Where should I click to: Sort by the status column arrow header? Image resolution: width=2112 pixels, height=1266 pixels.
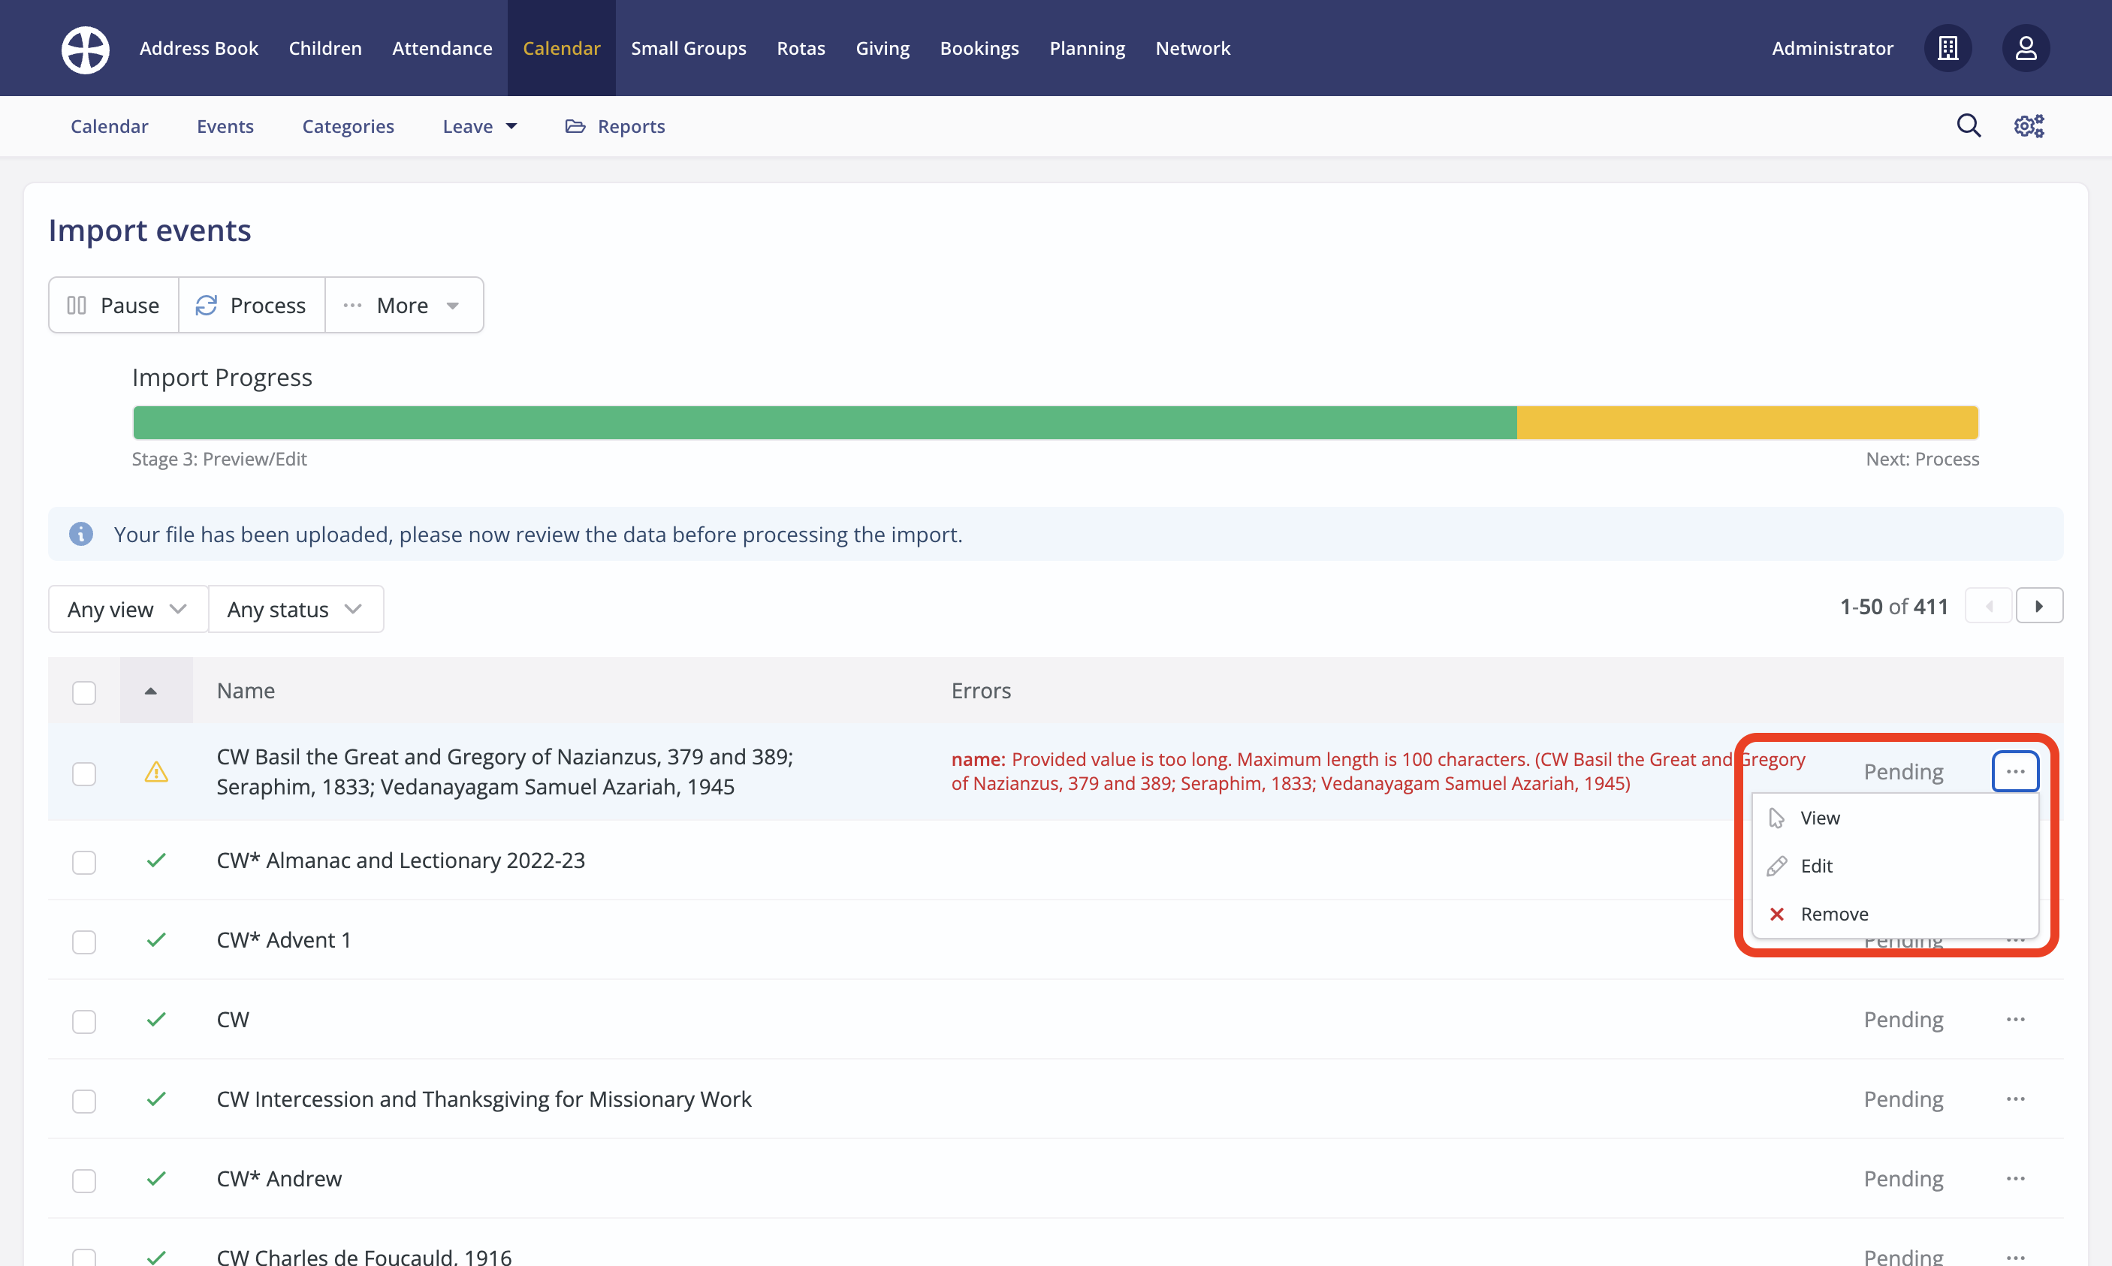[x=151, y=691]
